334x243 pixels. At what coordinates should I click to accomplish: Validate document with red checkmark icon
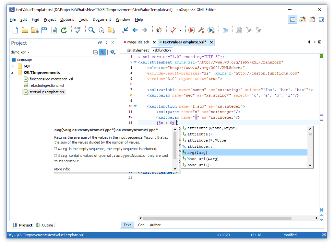[173, 30]
